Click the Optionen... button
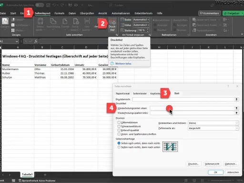 (231, 164)
